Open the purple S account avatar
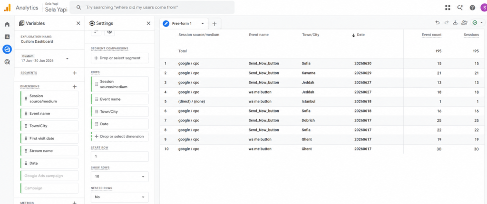The image size is (487, 204). click(484, 8)
